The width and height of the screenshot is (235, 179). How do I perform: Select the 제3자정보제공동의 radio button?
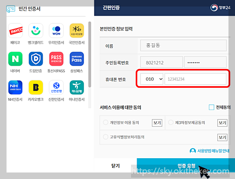[x=171, y=122]
